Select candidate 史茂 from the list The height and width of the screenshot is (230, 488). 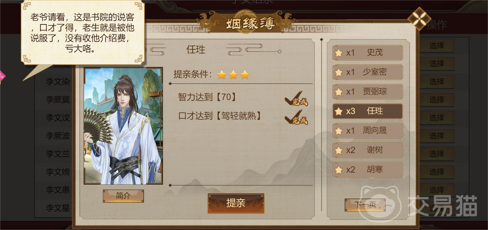click(367, 53)
